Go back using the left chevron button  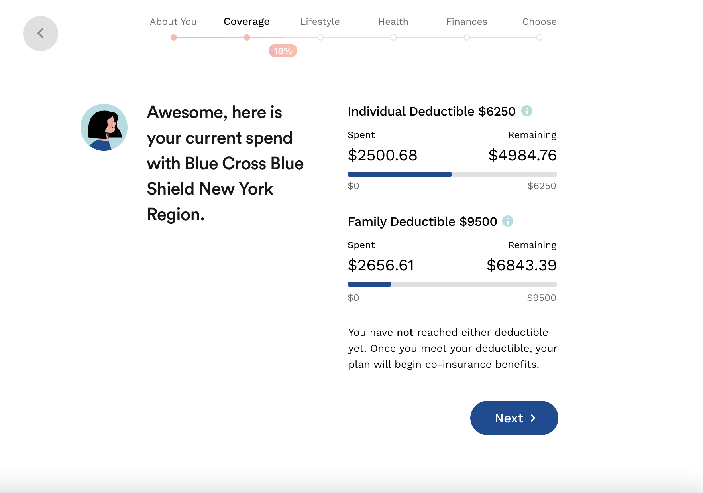[x=41, y=34]
